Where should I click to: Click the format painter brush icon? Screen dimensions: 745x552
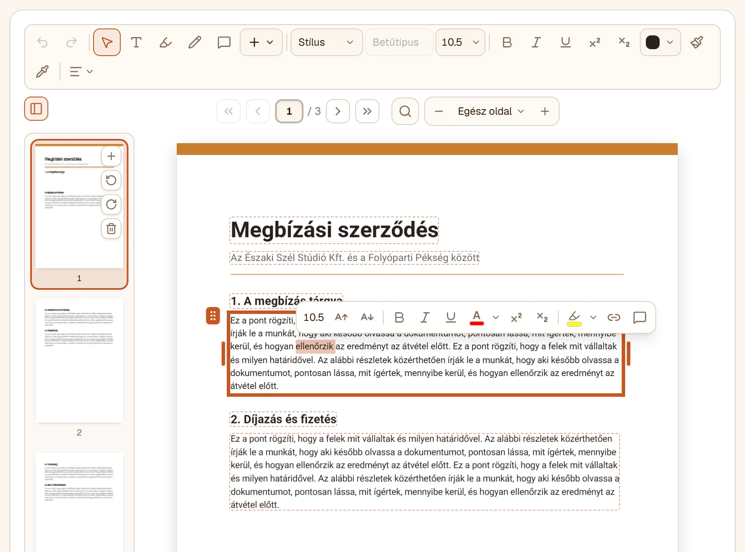click(697, 42)
